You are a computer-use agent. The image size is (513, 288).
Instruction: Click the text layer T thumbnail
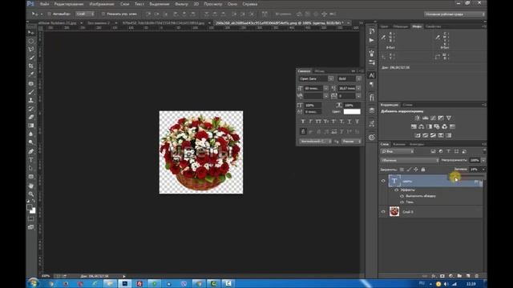coord(394,181)
